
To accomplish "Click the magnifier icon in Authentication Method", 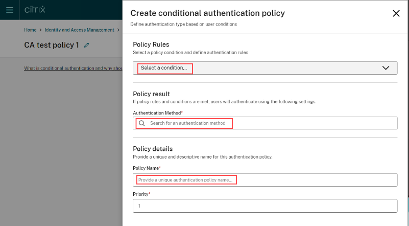I will coord(142,123).
